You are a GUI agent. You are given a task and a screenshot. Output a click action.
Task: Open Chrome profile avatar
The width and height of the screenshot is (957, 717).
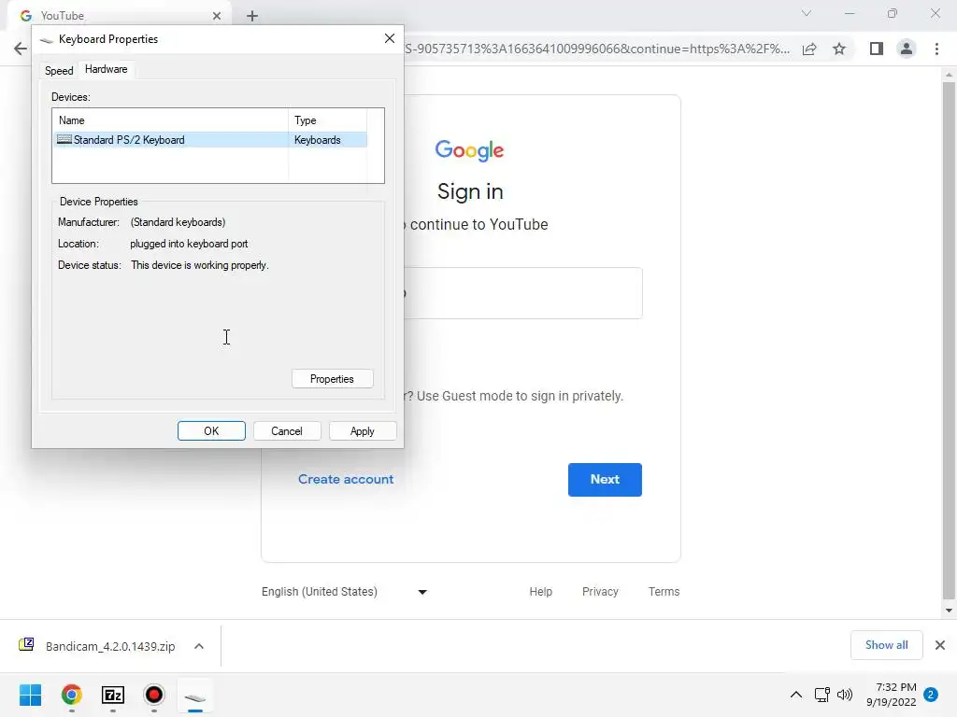point(907,49)
